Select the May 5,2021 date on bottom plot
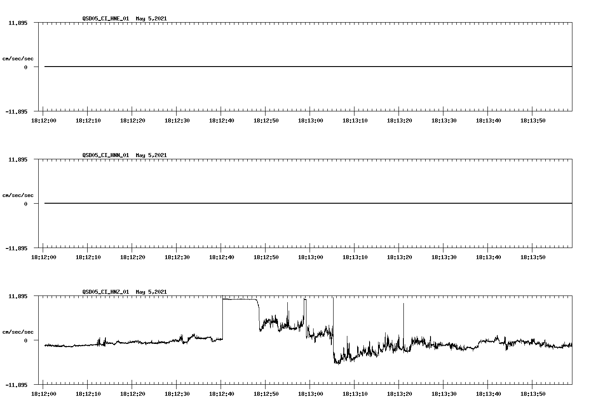 151,292
